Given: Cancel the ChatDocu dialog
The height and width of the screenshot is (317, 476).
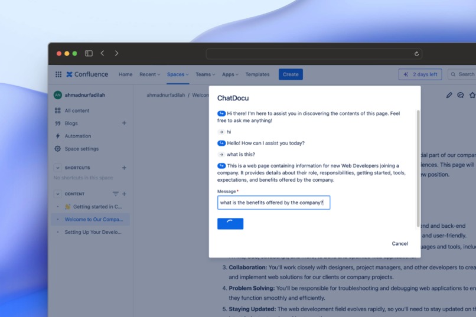Looking at the screenshot, I should click(400, 244).
